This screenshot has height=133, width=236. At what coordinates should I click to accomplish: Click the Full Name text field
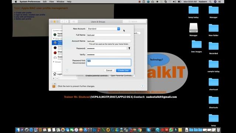(x=109, y=35)
